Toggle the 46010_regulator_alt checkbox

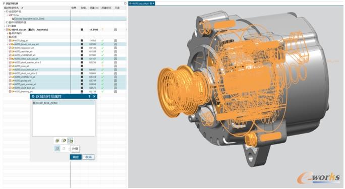pos(10,48)
